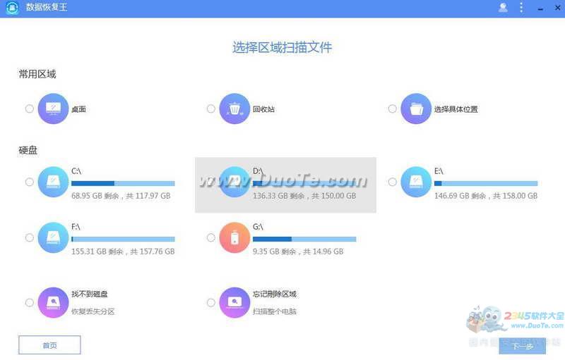Click the E:\ drive usage bar
This screenshot has width=565, height=360.
coord(486,184)
